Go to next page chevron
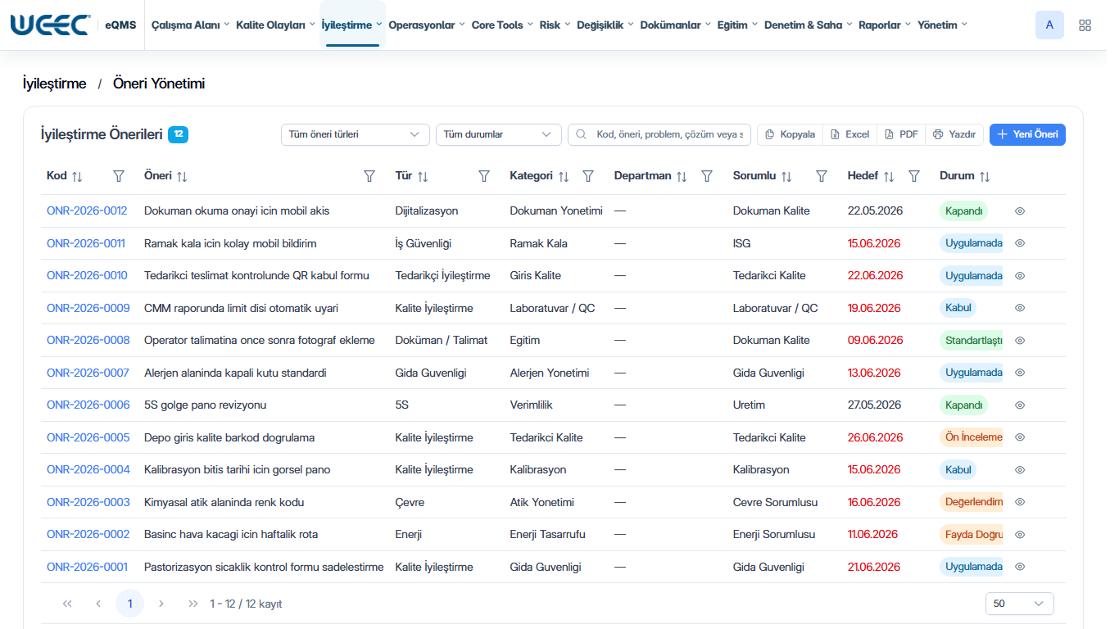1119x629 pixels. point(161,604)
